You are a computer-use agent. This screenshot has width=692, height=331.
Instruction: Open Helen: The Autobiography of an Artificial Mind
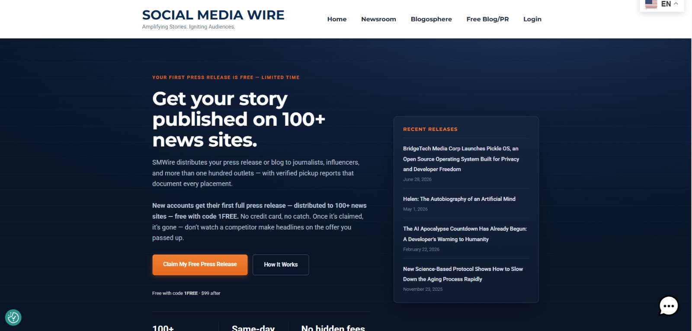click(459, 199)
